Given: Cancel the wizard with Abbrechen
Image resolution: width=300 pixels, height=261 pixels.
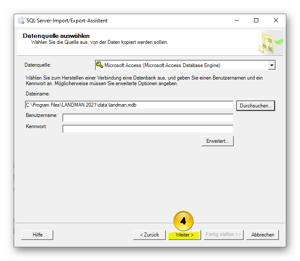Looking at the screenshot, I should coord(263,235).
